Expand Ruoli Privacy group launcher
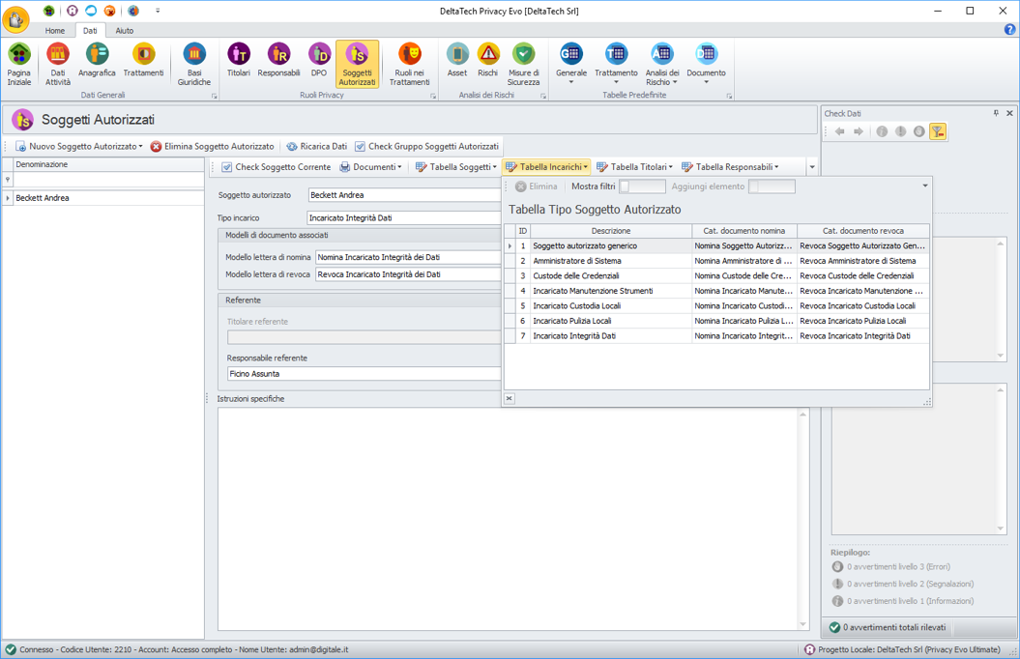Image resolution: width=1020 pixels, height=659 pixels. click(x=433, y=97)
